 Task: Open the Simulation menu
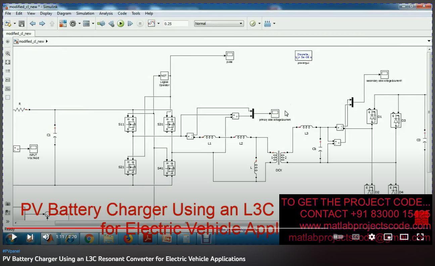coord(85,13)
